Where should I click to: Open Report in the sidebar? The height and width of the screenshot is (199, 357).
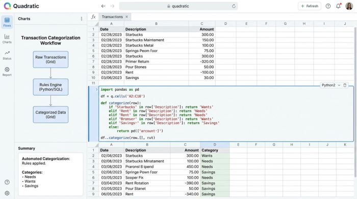pyautogui.click(x=7, y=72)
